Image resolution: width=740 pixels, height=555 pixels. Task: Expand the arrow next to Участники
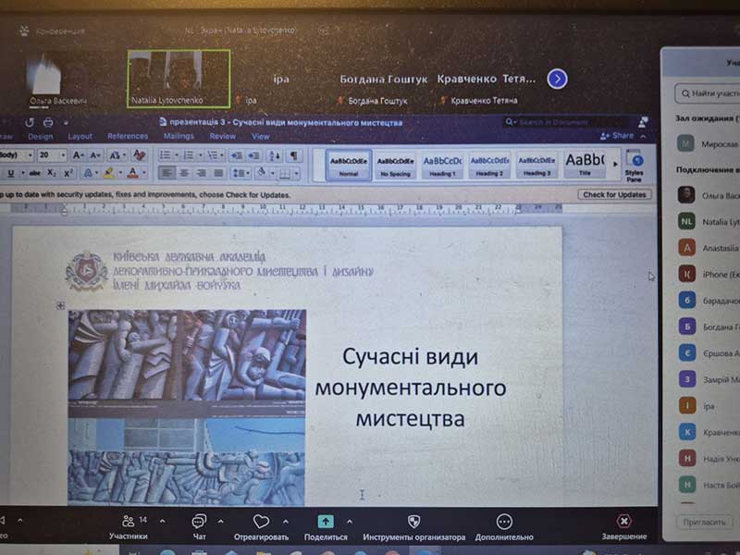click(x=162, y=521)
